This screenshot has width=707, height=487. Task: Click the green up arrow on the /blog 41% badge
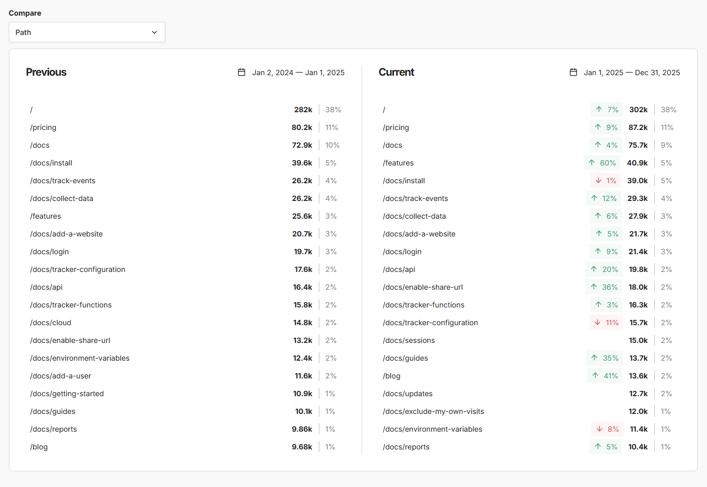(595, 376)
